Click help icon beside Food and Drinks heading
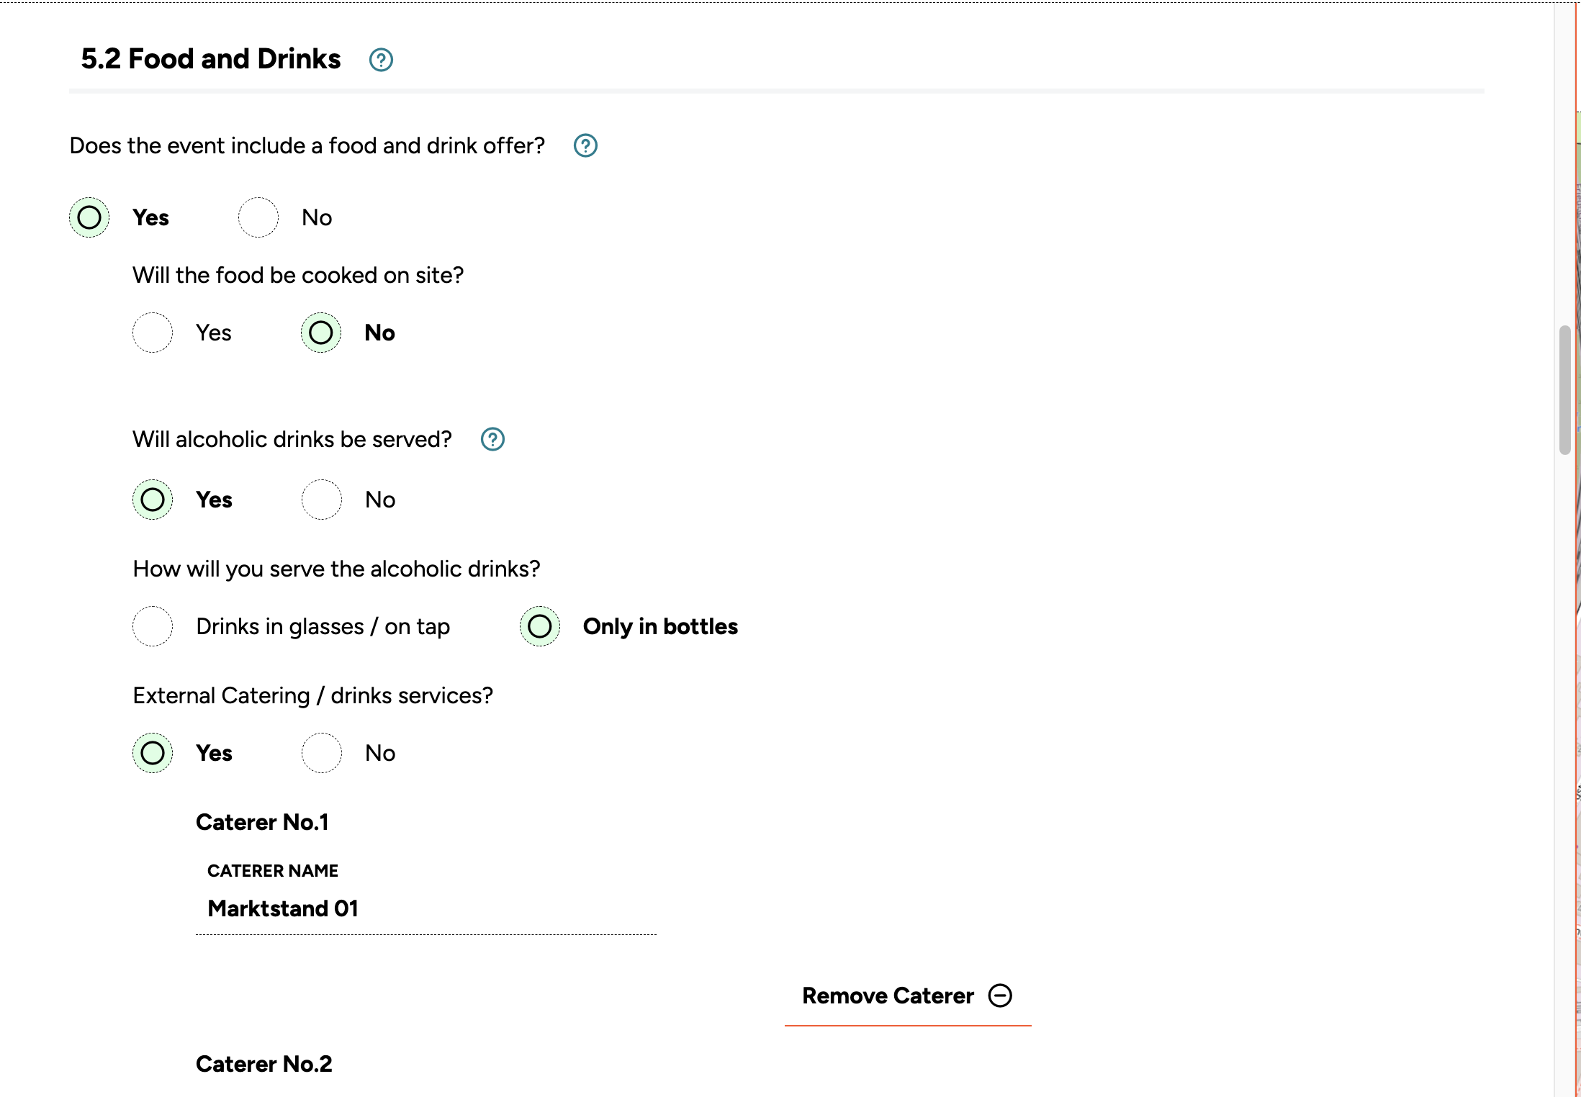 (x=381, y=60)
